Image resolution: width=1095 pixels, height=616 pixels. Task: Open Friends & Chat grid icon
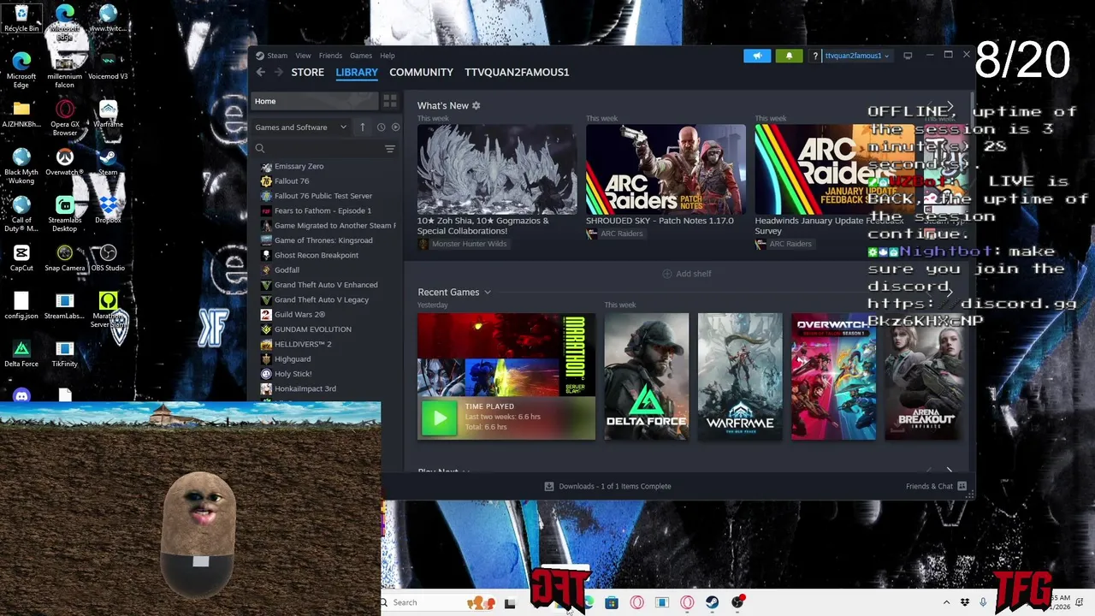tap(962, 486)
